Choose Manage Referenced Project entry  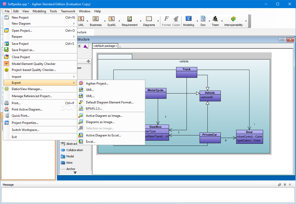(40, 96)
